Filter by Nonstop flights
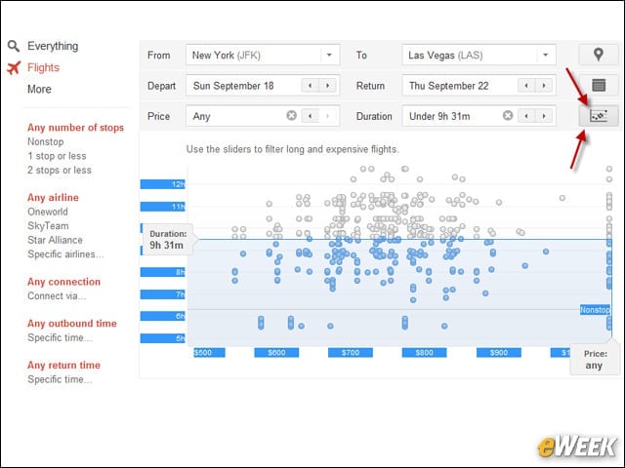This screenshot has width=625, height=468. pos(46,141)
